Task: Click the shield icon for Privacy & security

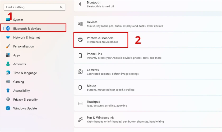Action: tap(8, 99)
